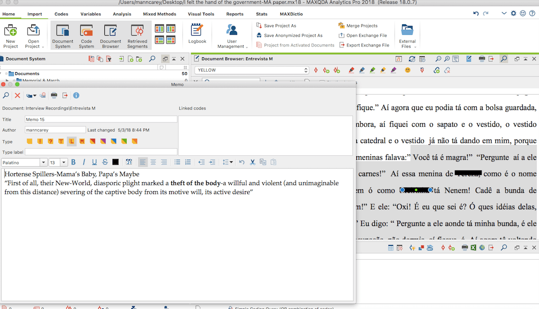This screenshot has width=539, height=309.
Task: Switch to the Visual Tools tab
Action: click(201, 14)
